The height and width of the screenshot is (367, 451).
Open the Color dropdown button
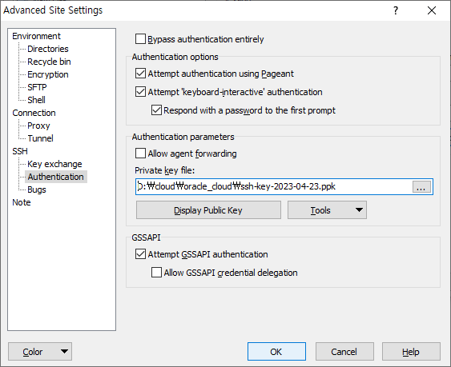[40, 352]
